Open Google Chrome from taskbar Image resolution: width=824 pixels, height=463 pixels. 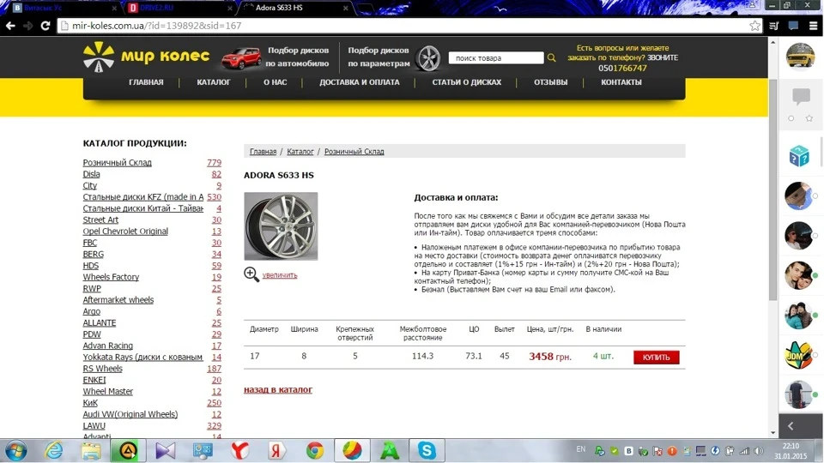coord(315,451)
